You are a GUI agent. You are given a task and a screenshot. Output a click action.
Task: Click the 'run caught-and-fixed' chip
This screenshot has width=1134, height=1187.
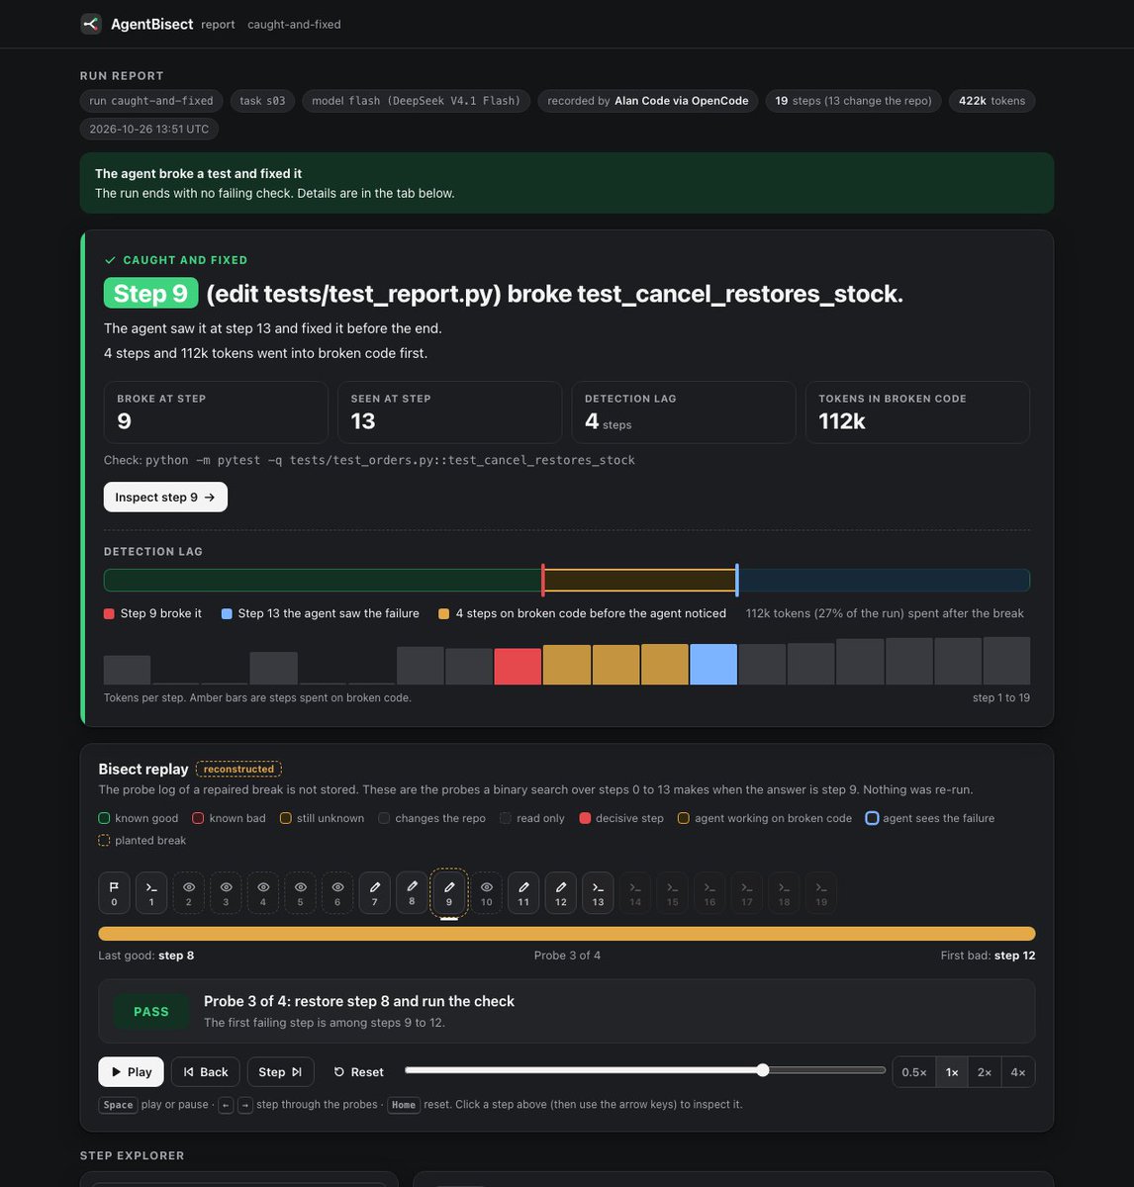[151, 101]
